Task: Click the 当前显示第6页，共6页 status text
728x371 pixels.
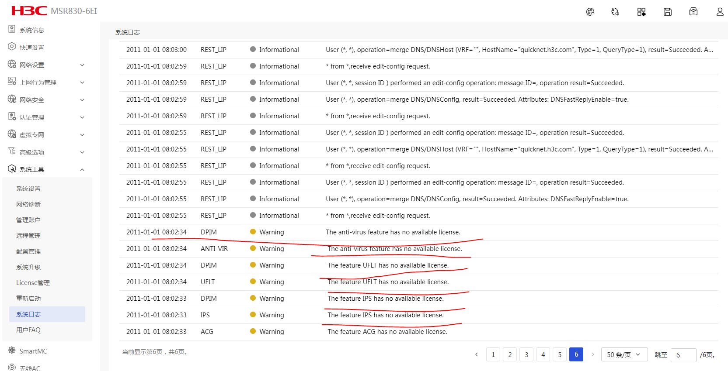Action: click(x=156, y=352)
